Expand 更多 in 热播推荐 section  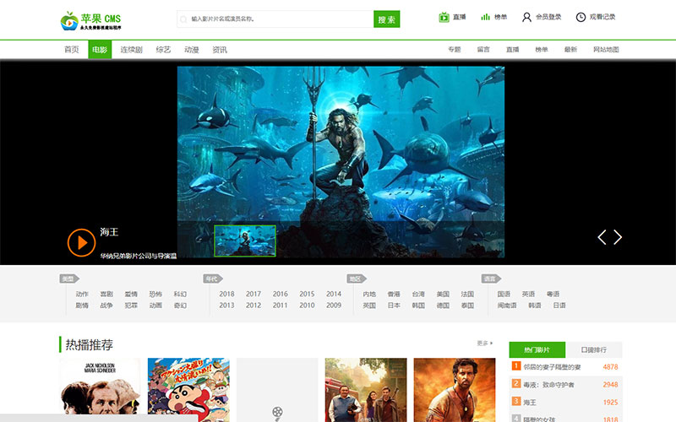coord(484,344)
